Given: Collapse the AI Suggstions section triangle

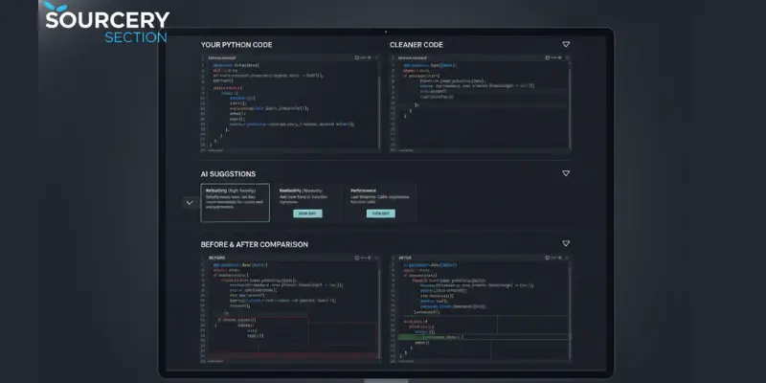Looking at the screenshot, I should tap(566, 173).
